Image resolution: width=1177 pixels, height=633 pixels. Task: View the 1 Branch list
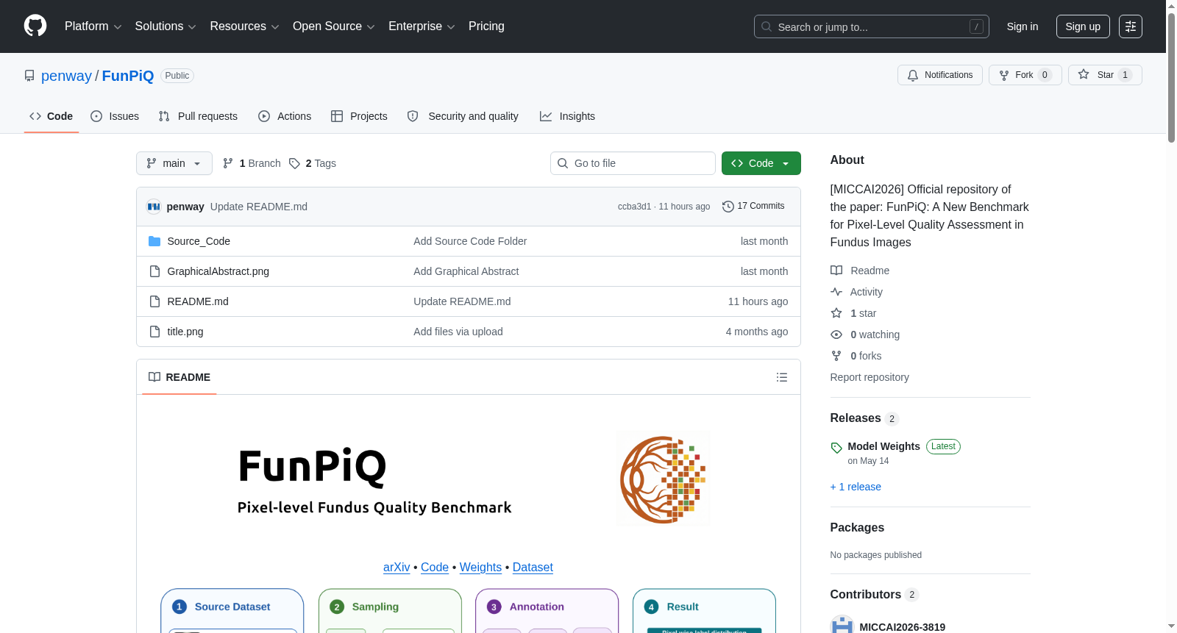tap(252, 163)
